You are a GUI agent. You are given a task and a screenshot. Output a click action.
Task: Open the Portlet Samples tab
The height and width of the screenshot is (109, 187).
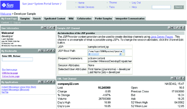(103, 18)
